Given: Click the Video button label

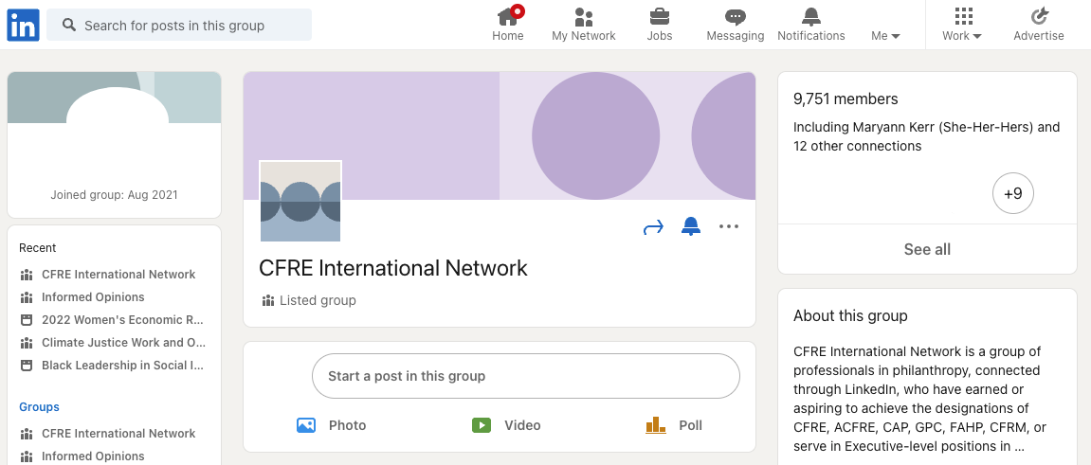Looking at the screenshot, I should point(522,425).
